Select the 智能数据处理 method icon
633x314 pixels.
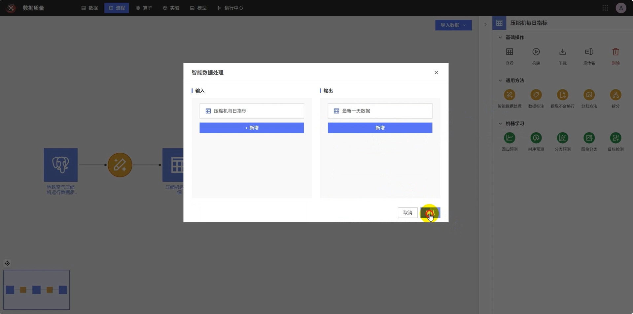point(510,95)
